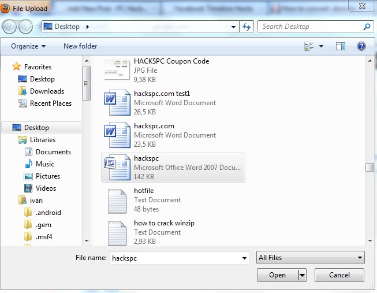Viewport: 377px width, 293px height.
Task: Click the '142 KB' size text
Action: click(x=144, y=177)
